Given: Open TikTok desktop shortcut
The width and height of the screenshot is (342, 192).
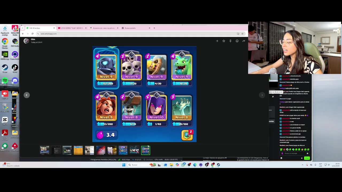Looking at the screenshot, I should 15,69.
